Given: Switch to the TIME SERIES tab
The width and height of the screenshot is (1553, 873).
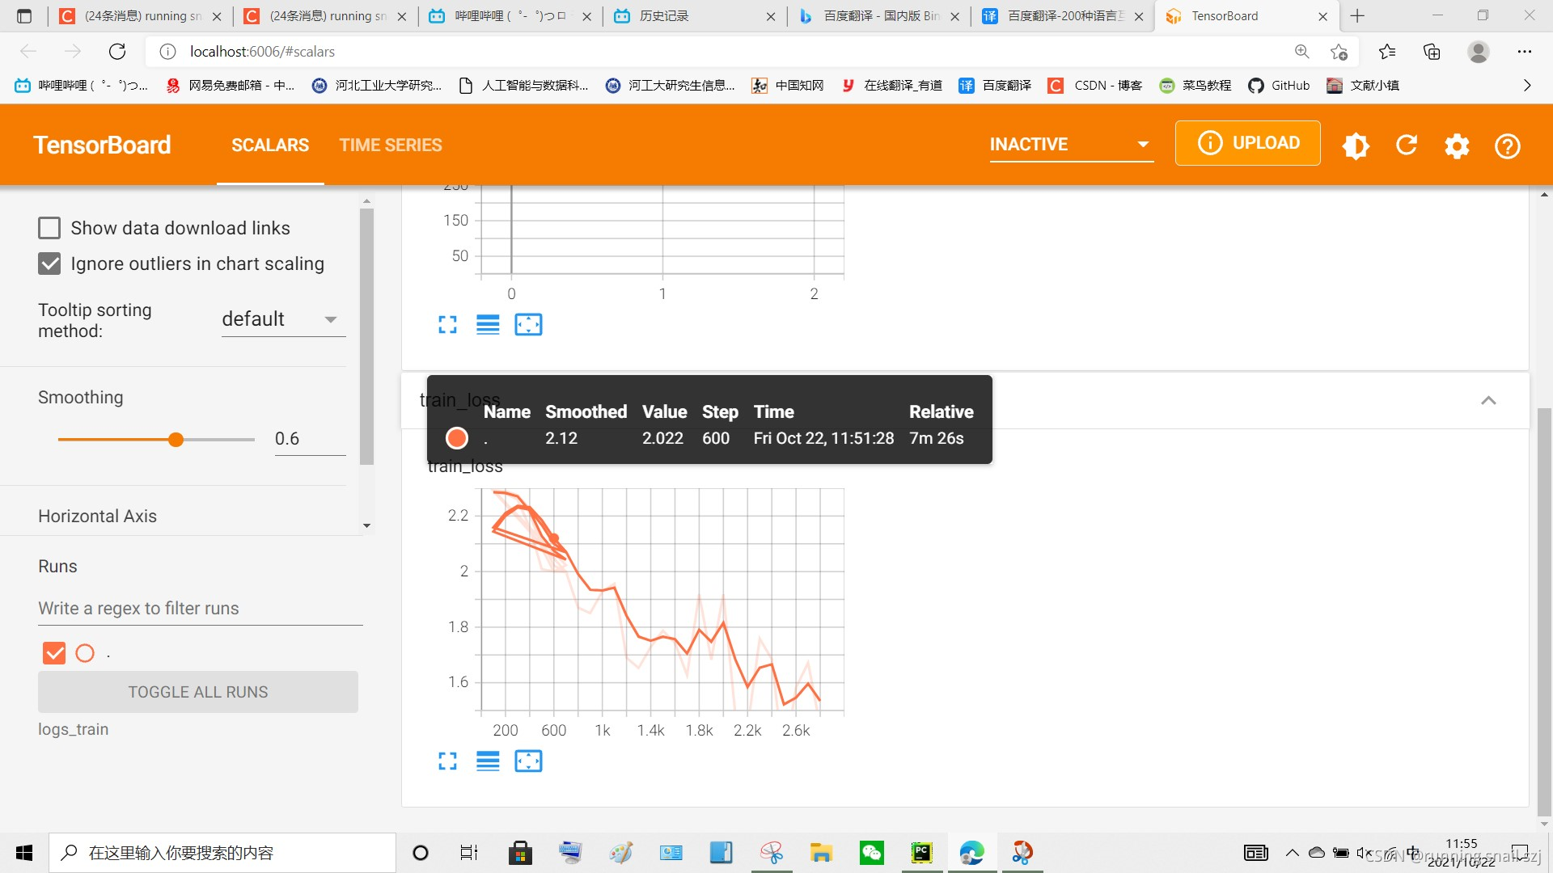Looking at the screenshot, I should 391,144.
